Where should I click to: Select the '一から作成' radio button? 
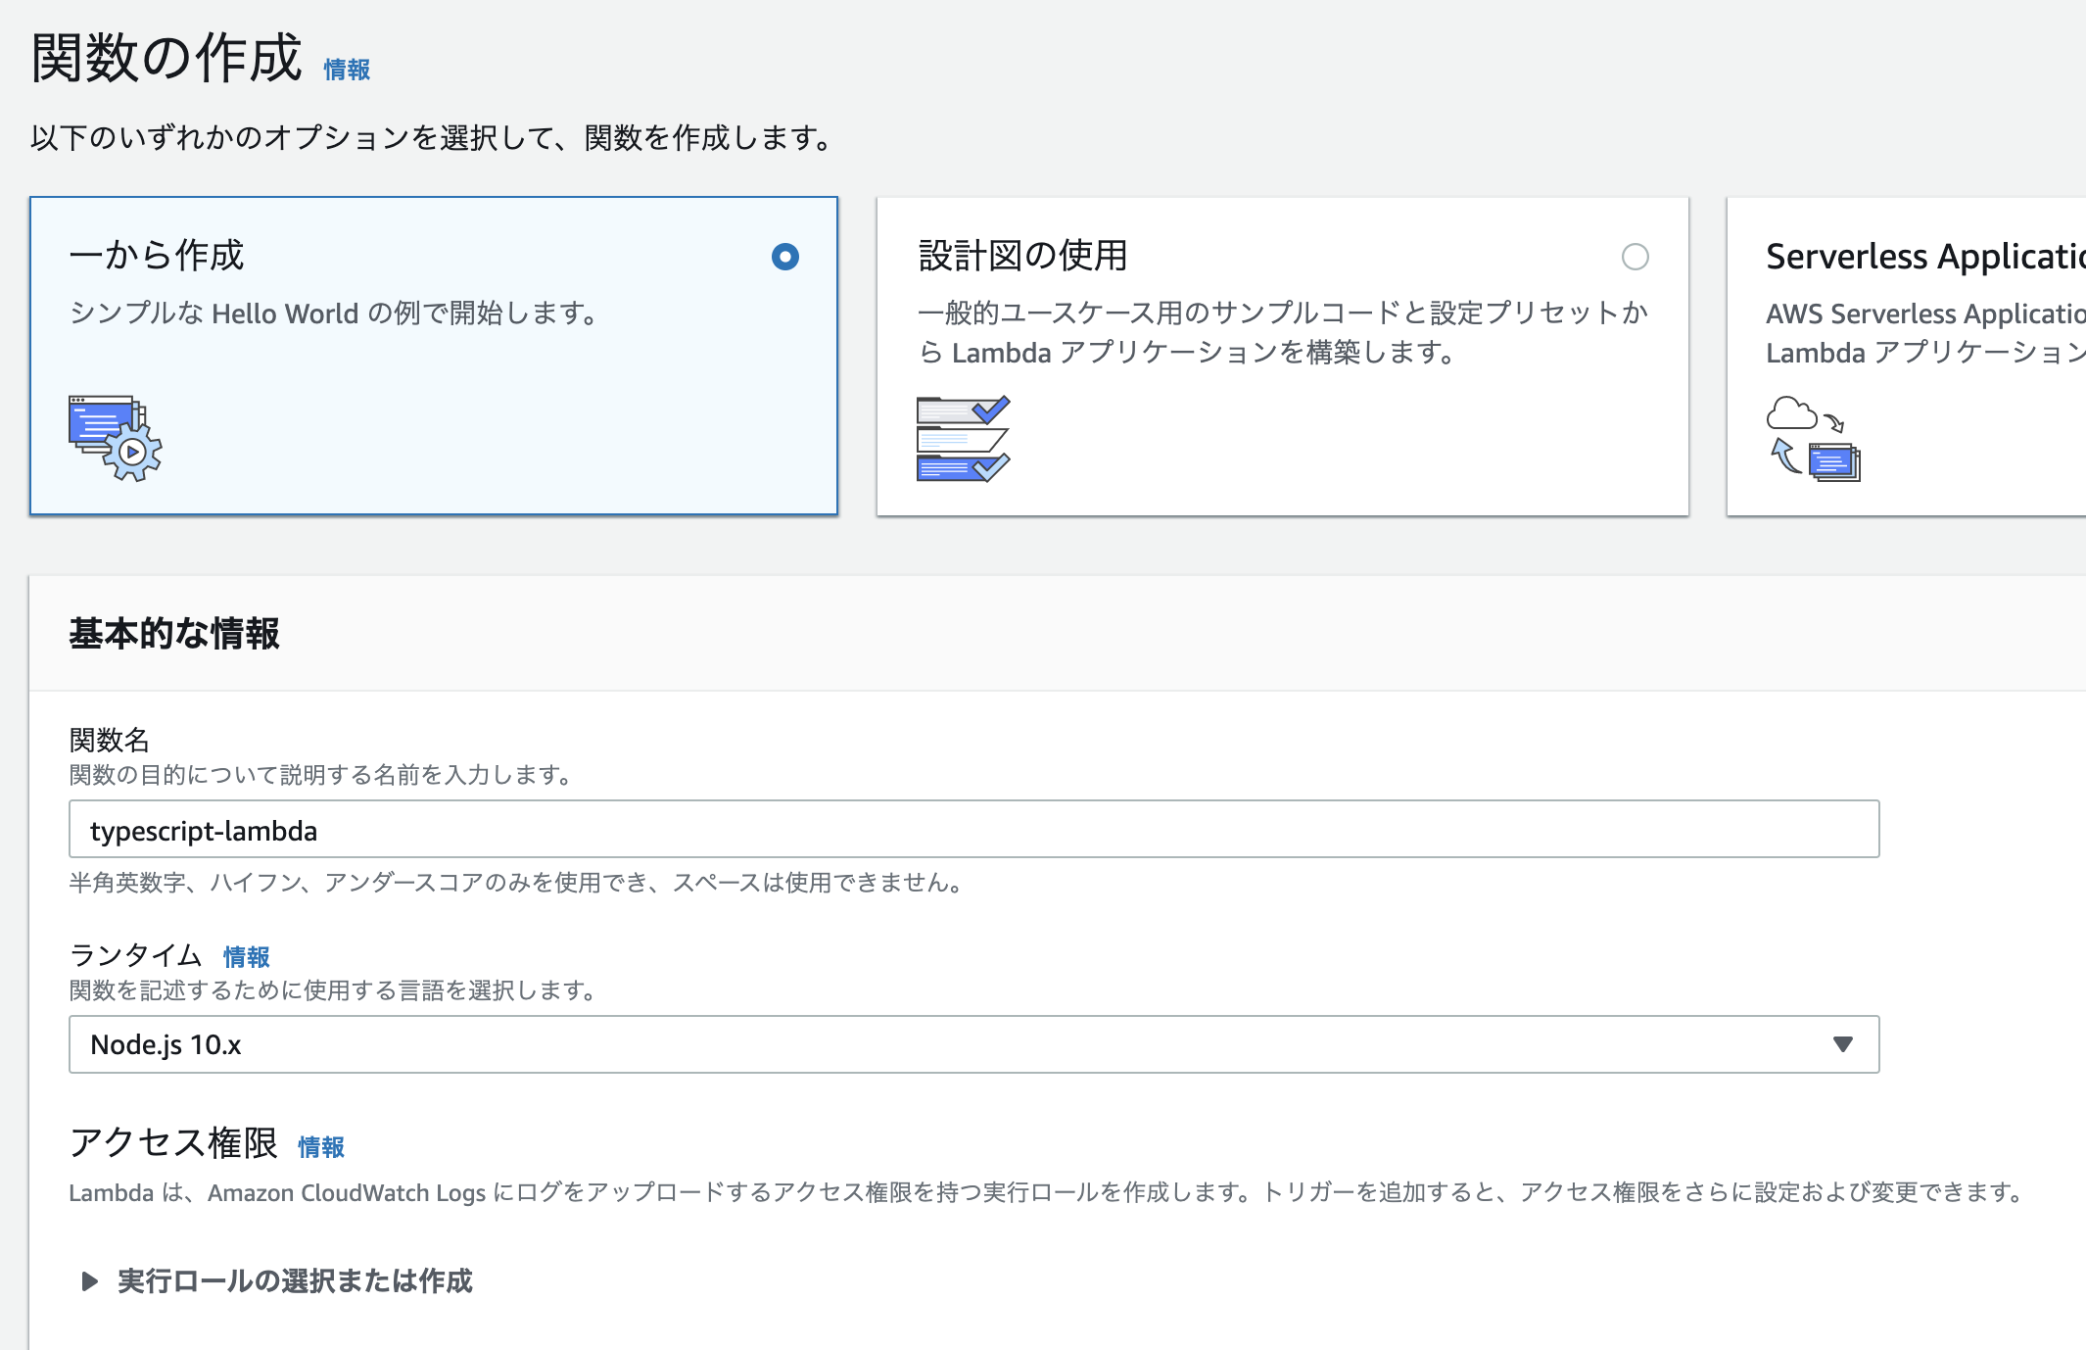(x=784, y=257)
